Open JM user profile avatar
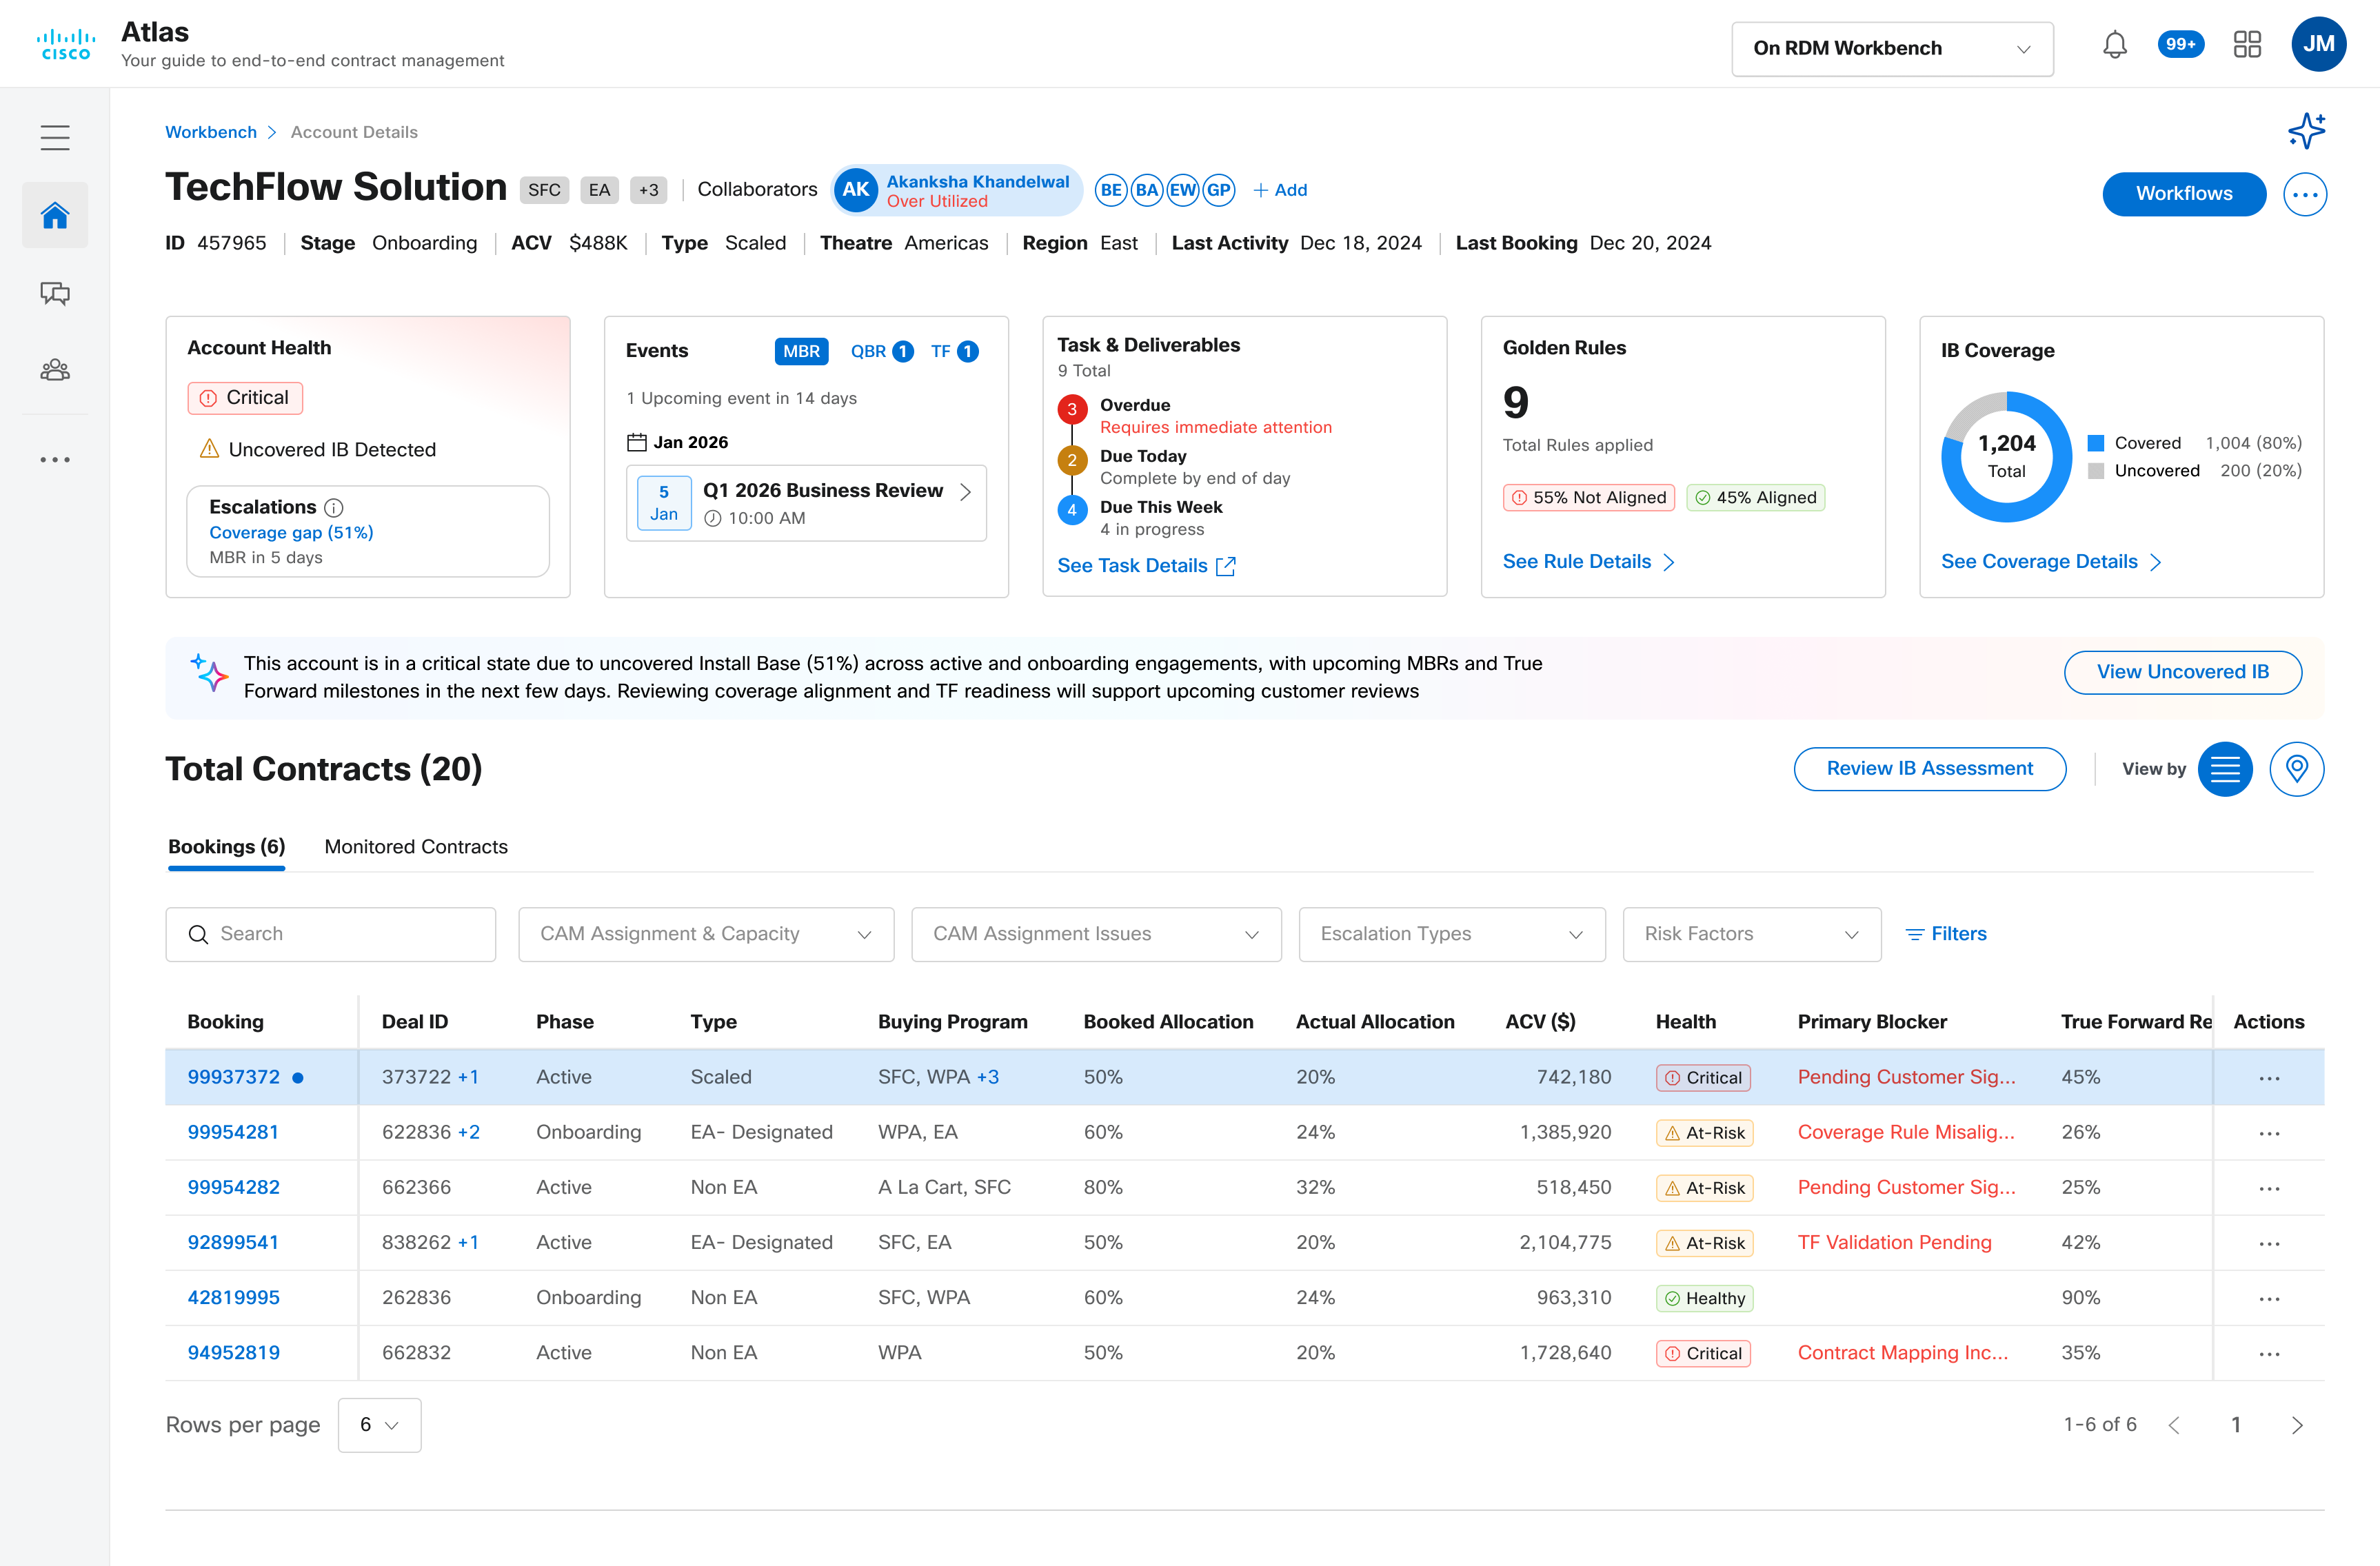The image size is (2380, 1566). pos(2318,44)
